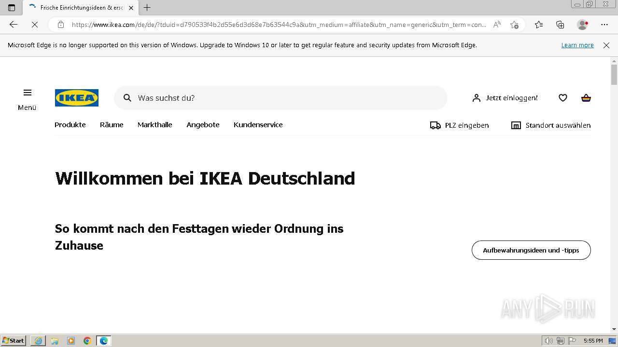Click the volume tray icon
This screenshot has width=618, height=347.
pos(548,341)
